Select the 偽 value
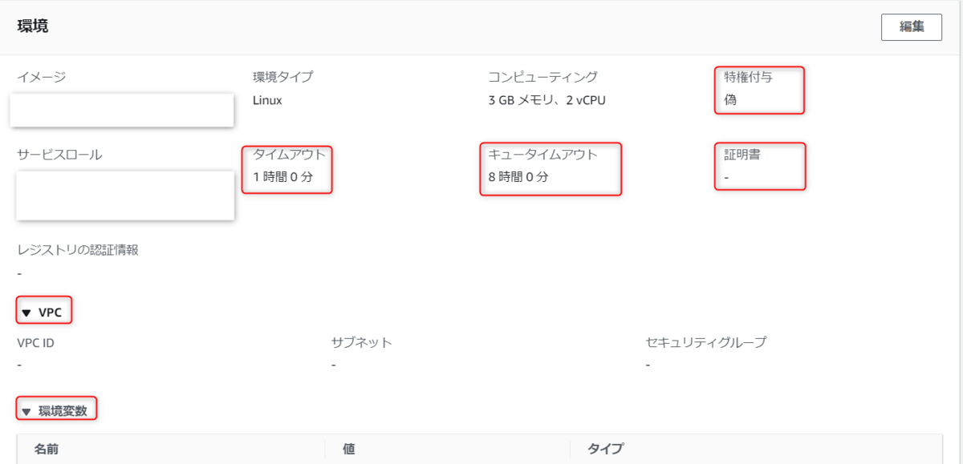This screenshot has height=464, width=963. [730, 100]
